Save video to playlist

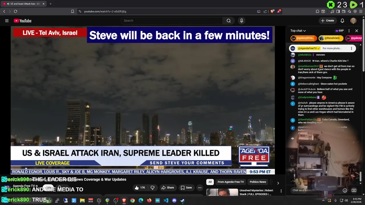pos(186,188)
